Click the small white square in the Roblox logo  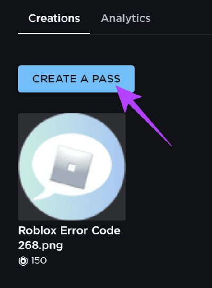coord(72,167)
